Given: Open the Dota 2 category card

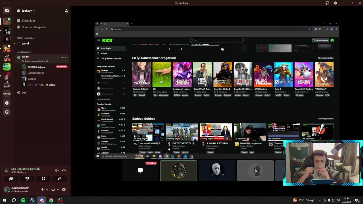Looking at the screenshot, I should point(284,75).
